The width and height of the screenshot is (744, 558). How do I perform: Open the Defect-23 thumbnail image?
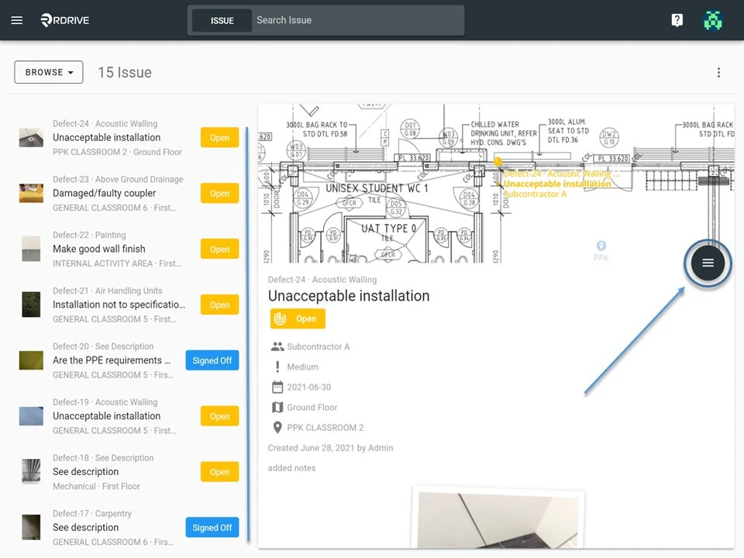click(31, 193)
